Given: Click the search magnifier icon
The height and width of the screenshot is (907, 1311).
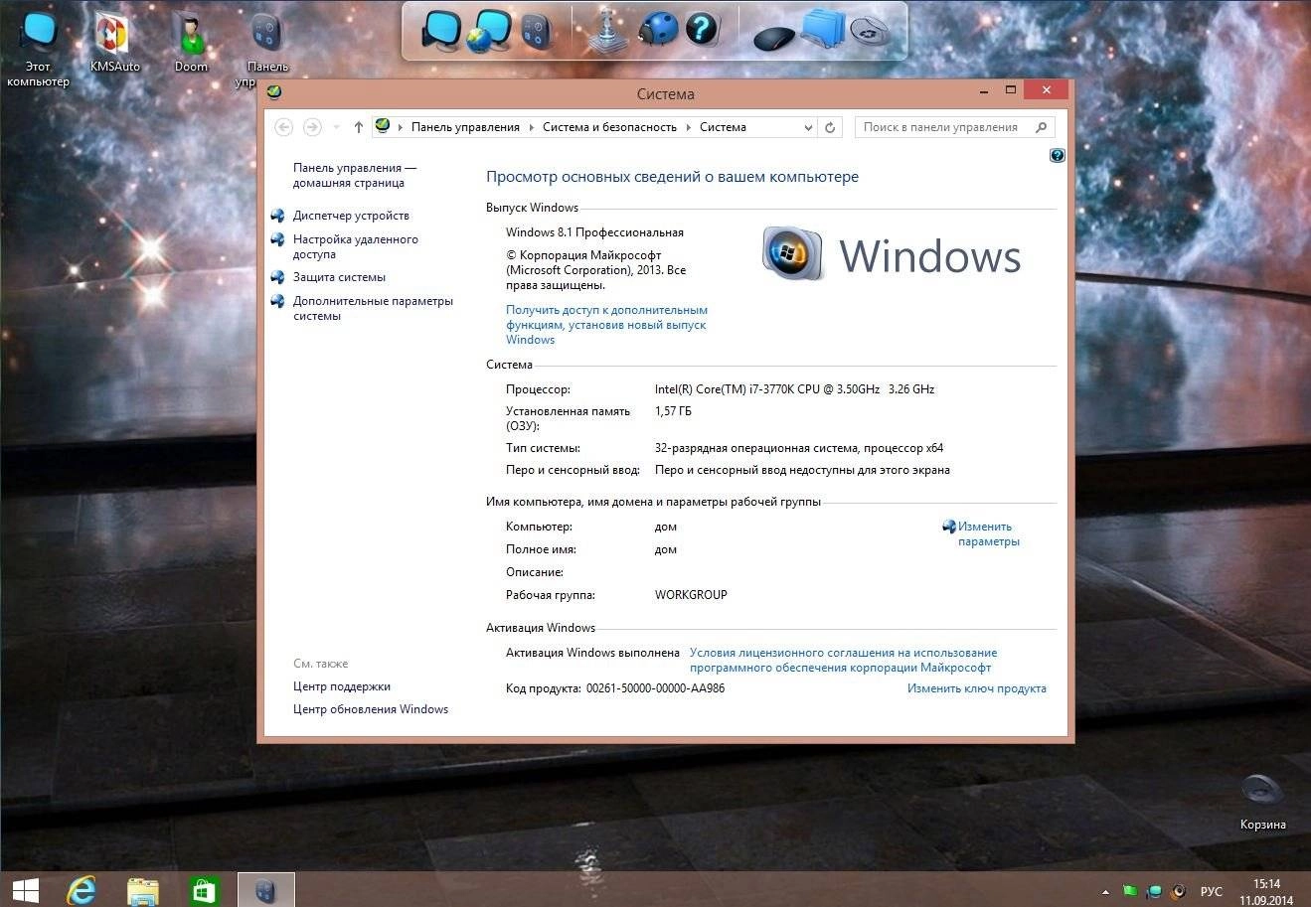Looking at the screenshot, I should (x=1041, y=127).
